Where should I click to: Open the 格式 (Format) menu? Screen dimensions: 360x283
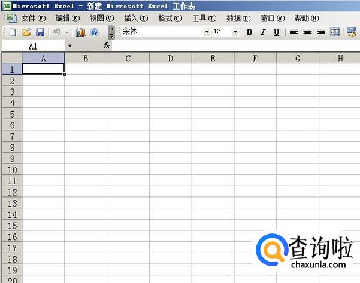pos(170,19)
